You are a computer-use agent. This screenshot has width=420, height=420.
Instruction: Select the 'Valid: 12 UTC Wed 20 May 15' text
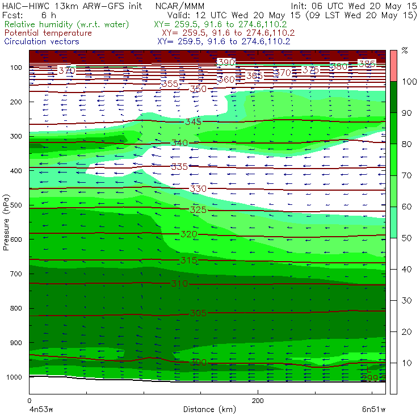point(234,15)
